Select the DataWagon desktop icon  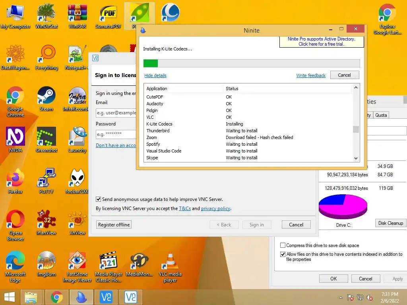pyautogui.click(x=16, y=57)
